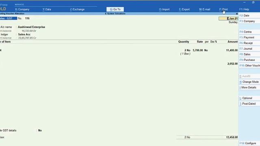Select the Sales Acc ledger field

[x=24, y=34]
